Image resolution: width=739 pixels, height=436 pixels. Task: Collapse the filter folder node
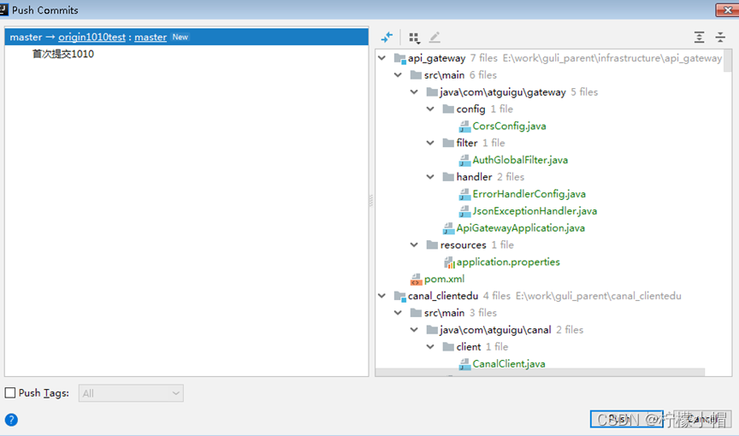(x=430, y=143)
